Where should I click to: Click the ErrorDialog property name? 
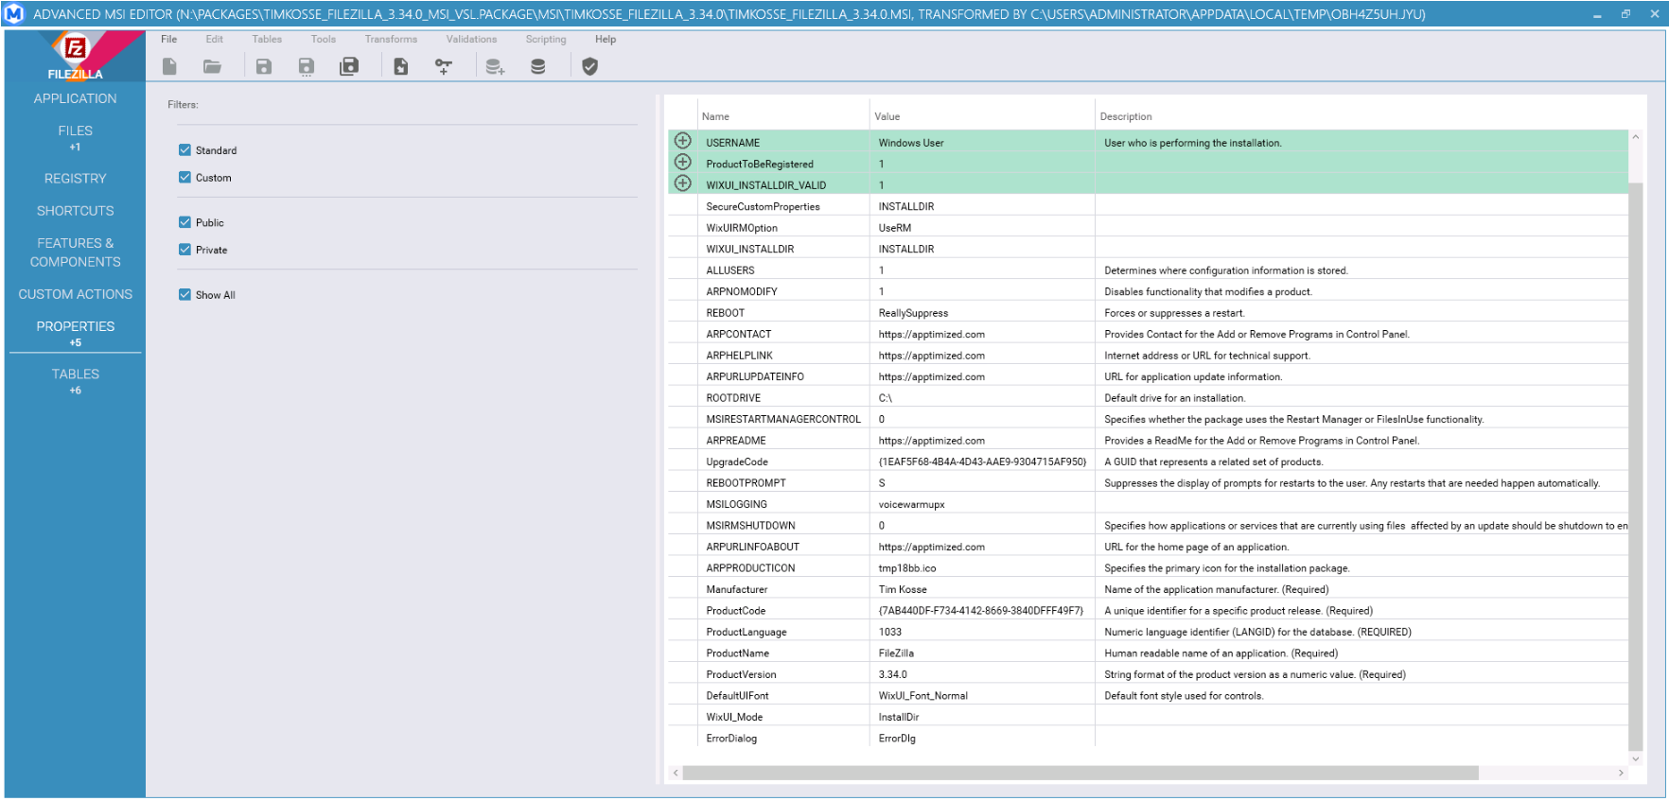[731, 739]
